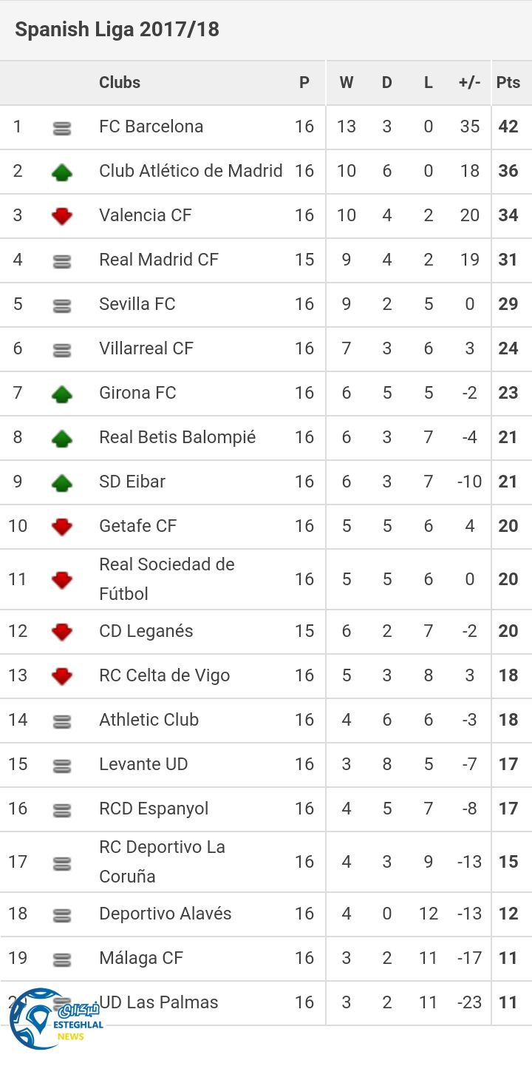Image resolution: width=532 pixels, height=1066 pixels.
Task: Click the unchanged position icon beside FC Barcelona
Action: 62,128
